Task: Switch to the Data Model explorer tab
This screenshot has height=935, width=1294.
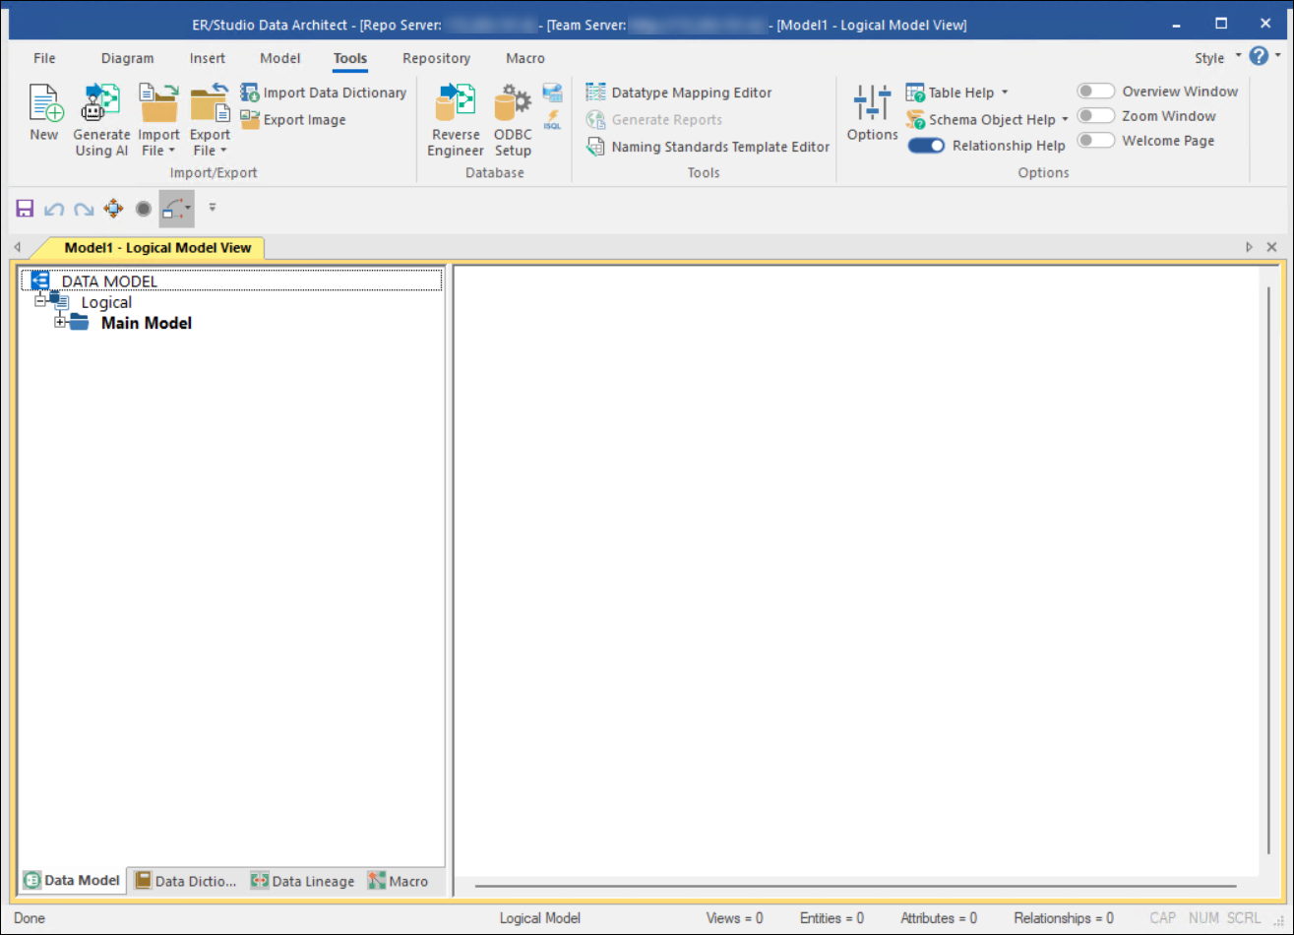Action: click(x=73, y=881)
